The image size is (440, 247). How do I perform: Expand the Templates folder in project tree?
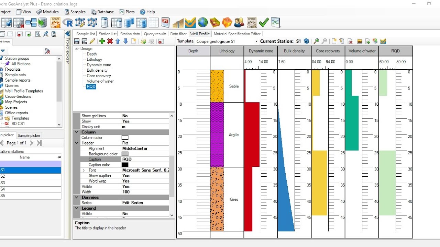click(2, 118)
